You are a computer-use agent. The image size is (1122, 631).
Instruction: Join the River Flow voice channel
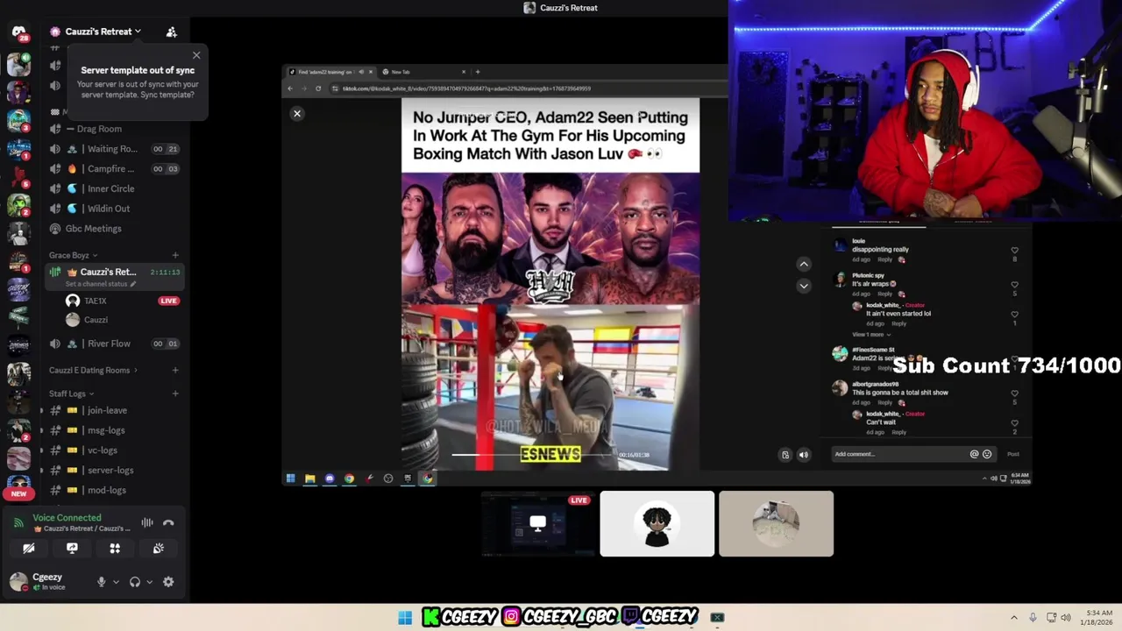coord(115,344)
